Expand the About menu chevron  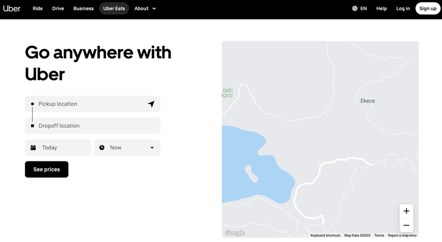pyautogui.click(x=154, y=8)
